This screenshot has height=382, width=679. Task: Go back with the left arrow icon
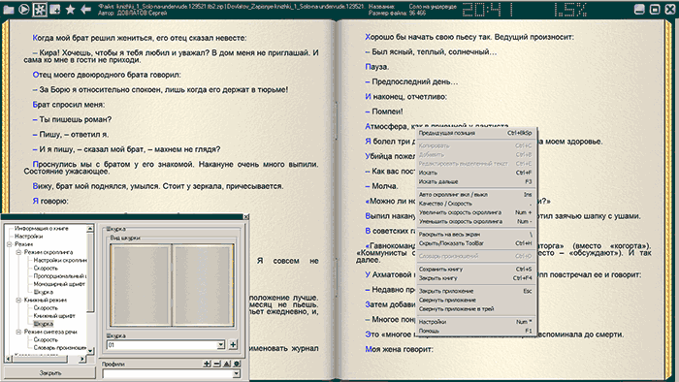pos(85,9)
